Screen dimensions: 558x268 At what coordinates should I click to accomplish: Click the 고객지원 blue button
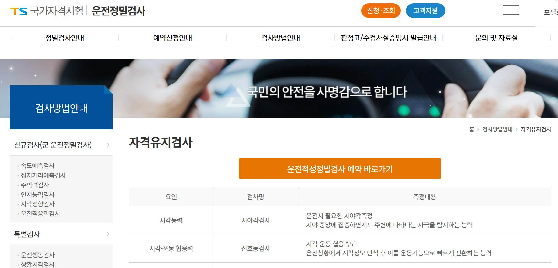425,11
